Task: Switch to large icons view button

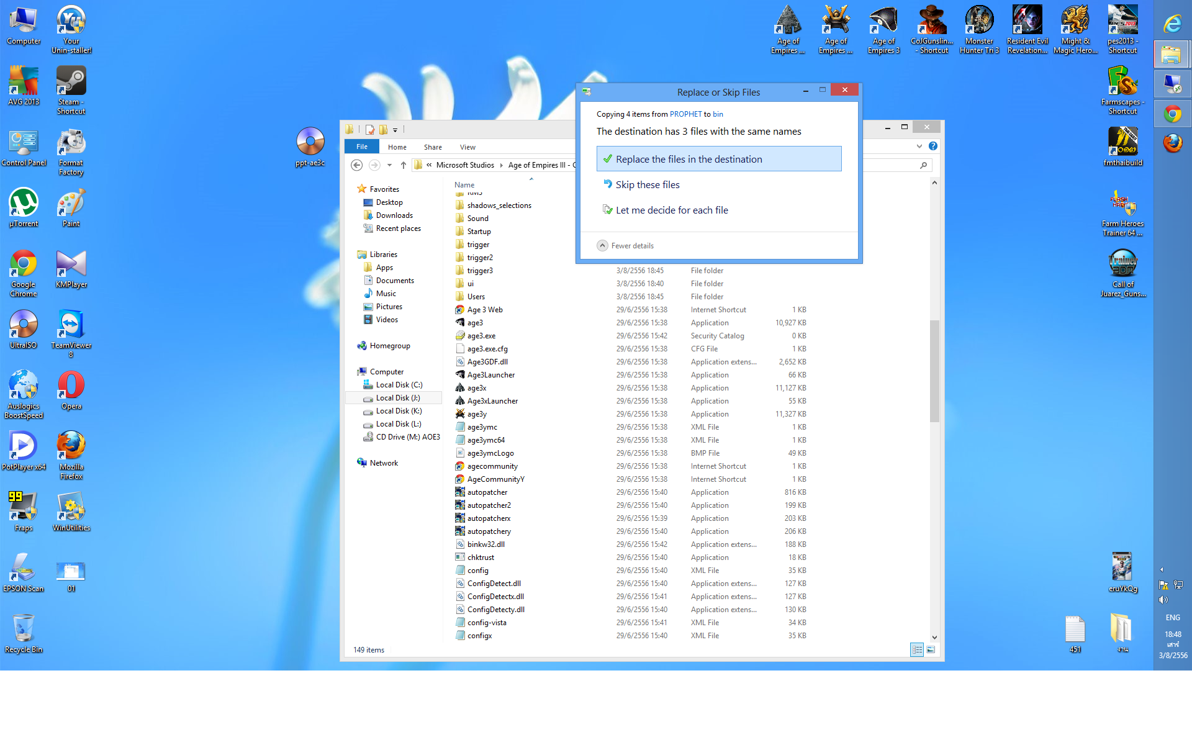Action: [x=931, y=650]
